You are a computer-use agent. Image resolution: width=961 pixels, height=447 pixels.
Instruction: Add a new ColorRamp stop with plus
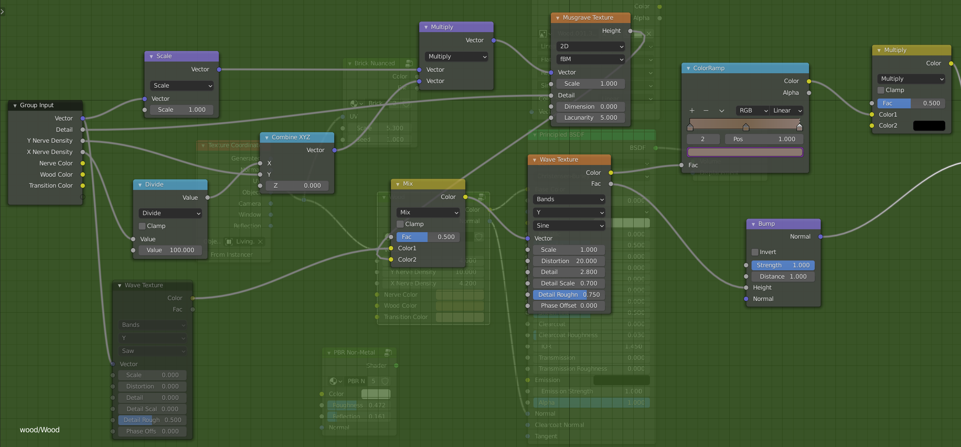(692, 111)
